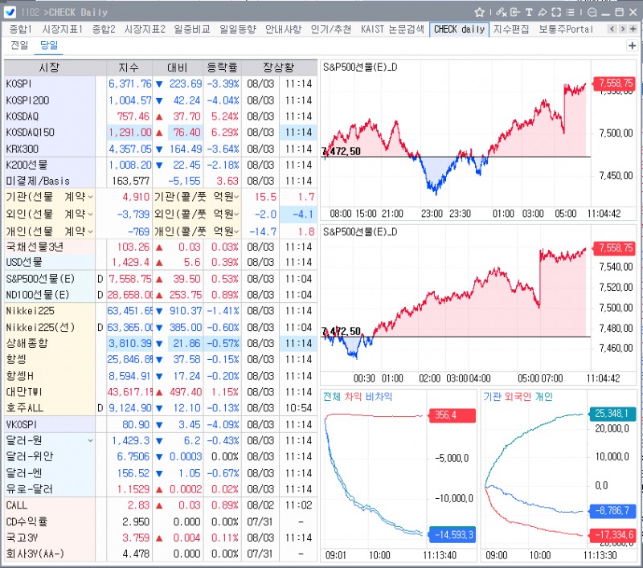Select the KOSPI row label
Image resolution: width=643 pixels, height=568 pixels.
click(18, 84)
